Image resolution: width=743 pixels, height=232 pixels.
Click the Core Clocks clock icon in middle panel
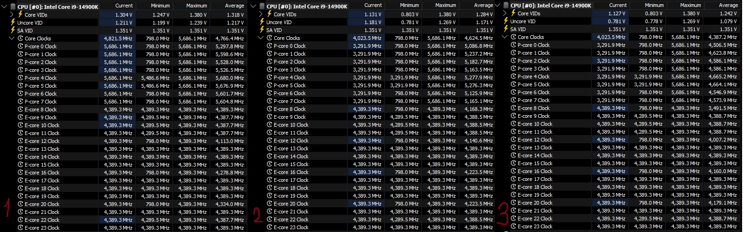click(x=270, y=38)
